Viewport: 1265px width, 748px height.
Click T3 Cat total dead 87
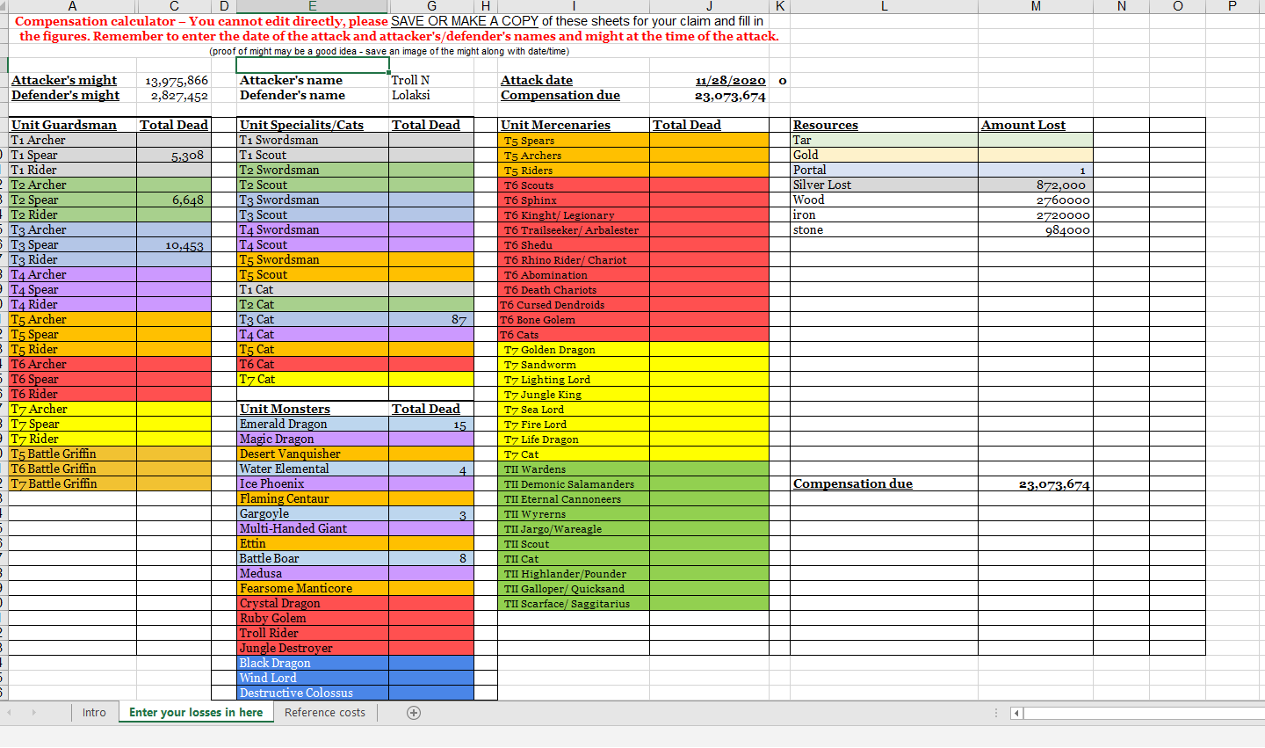431,320
